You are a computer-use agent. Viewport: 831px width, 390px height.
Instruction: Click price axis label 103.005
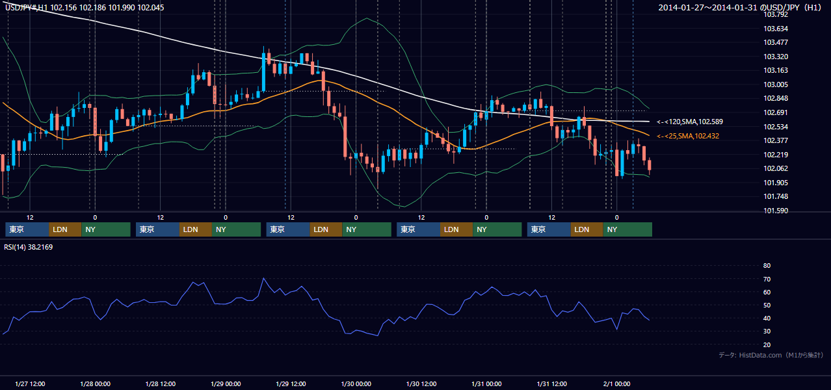click(776, 84)
